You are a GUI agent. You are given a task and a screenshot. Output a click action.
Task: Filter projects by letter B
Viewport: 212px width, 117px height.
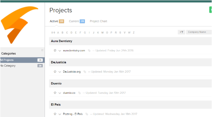(62, 33)
